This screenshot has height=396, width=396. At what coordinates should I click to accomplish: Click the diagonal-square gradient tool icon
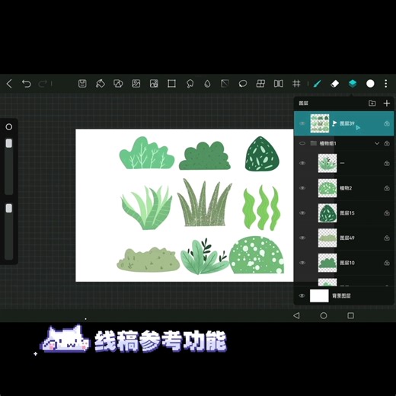(225, 84)
